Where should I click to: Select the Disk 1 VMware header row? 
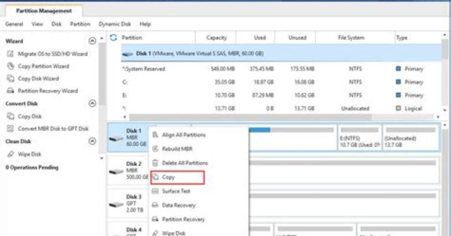tap(281, 53)
